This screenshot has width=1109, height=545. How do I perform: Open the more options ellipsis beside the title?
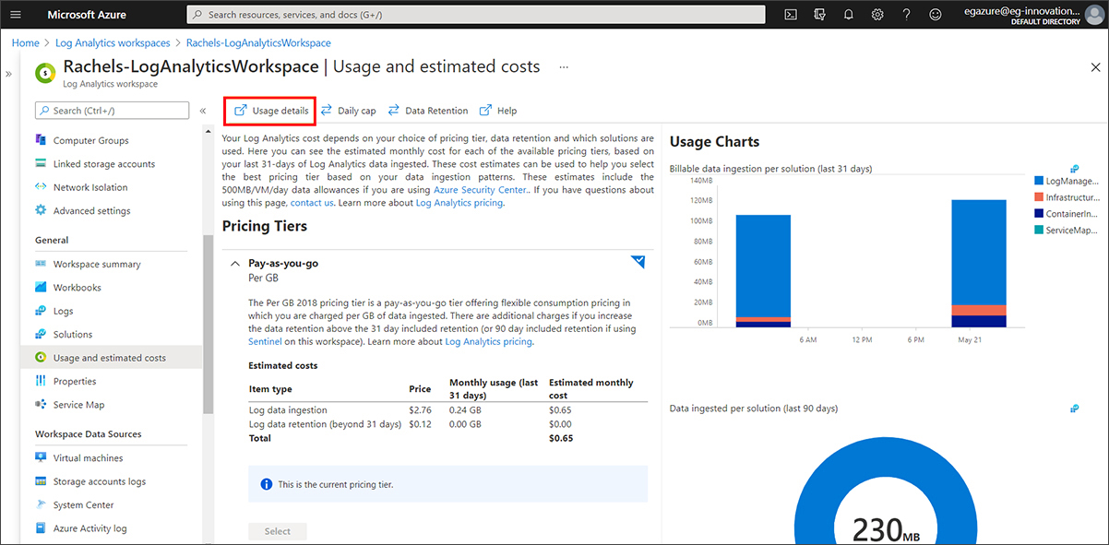564,67
